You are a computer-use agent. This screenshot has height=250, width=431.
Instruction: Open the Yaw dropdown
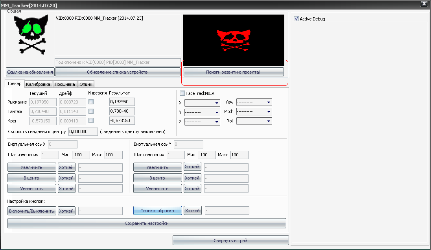pyautogui.click(x=254, y=102)
